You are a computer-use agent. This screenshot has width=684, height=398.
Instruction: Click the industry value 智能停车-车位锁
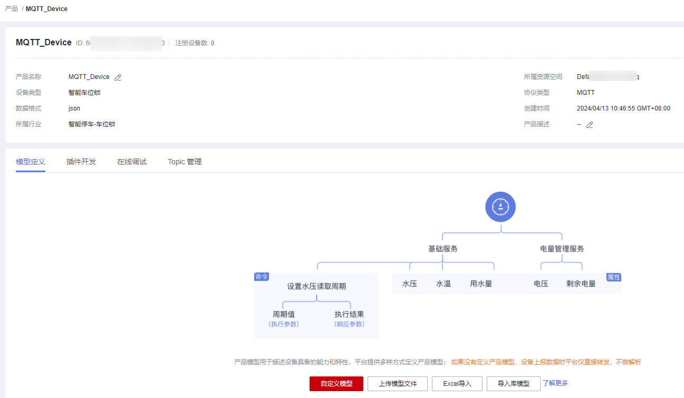[x=92, y=124]
